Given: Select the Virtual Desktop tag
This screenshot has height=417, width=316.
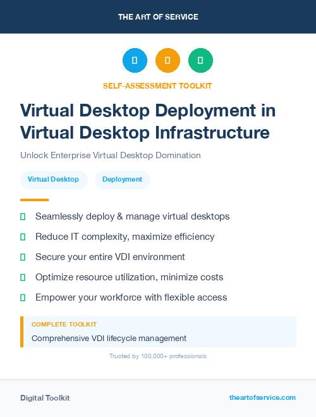Looking at the screenshot, I should pos(54,180).
